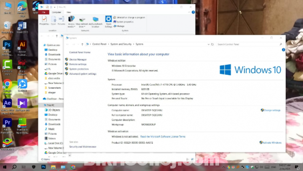Read the Microsoft Software License Terms
The width and height of the screenshot is (303, 171).
[x=163, y=137]
